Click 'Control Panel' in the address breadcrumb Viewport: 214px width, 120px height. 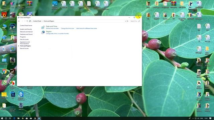point(37,21)
